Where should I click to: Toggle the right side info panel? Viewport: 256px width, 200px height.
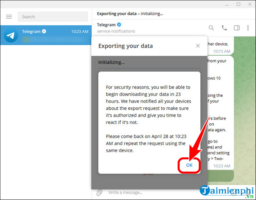(x=236, y=28)
